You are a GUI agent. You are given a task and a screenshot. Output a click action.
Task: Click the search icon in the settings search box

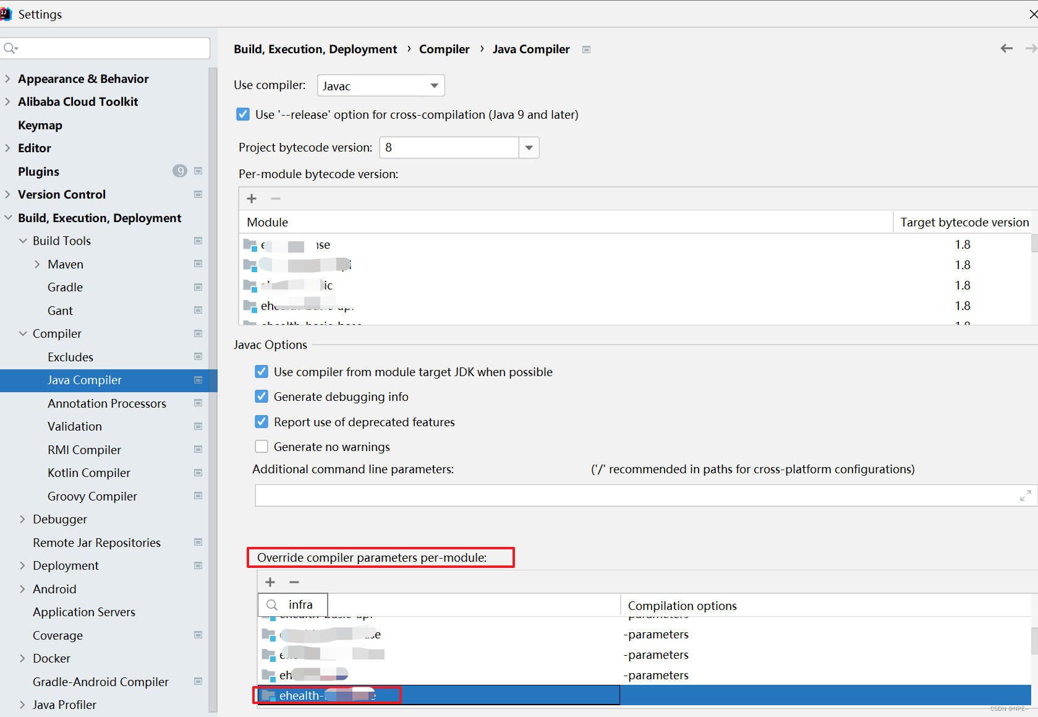(x=11, y=48)
